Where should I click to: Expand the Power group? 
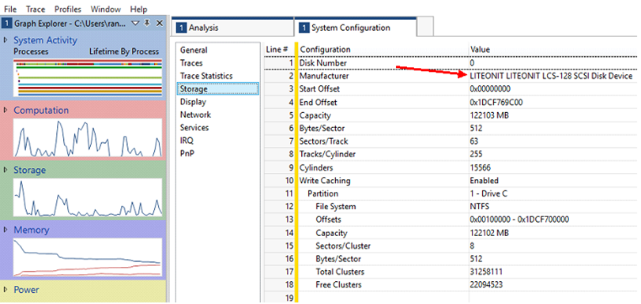[6, 289]
